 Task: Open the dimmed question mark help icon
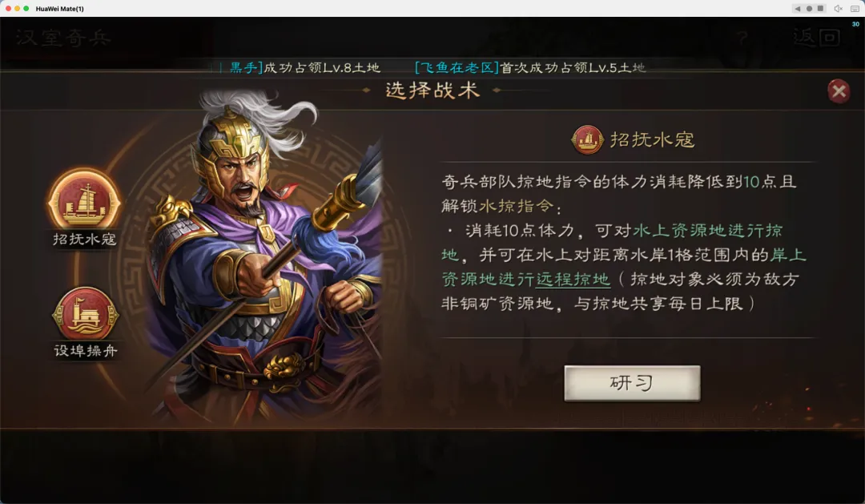(x=742, y=38)
